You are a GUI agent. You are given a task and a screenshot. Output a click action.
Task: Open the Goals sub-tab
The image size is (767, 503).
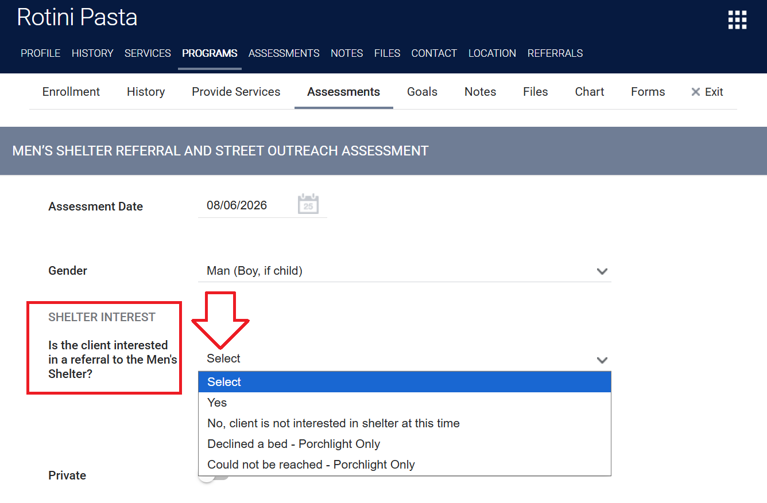423,92
